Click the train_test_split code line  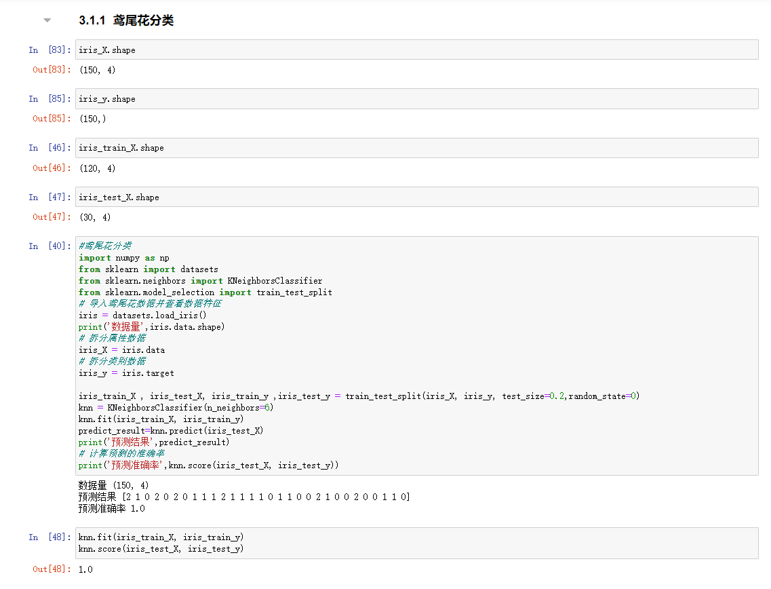click(359, 396)
